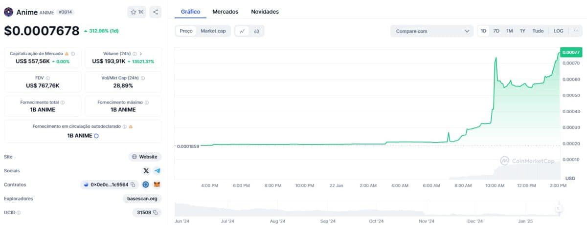
Task: Set chart range to 7D
Action: (497, 31)
